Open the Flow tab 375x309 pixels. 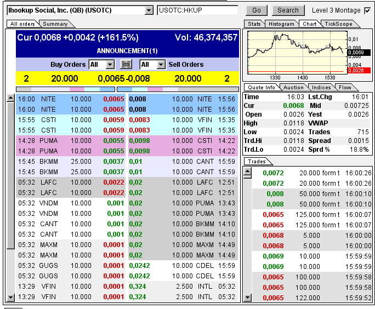345,88
